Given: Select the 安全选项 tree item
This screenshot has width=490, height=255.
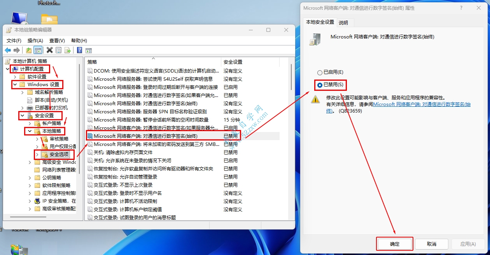Looking at the screenshot, I should coord(59,154).
